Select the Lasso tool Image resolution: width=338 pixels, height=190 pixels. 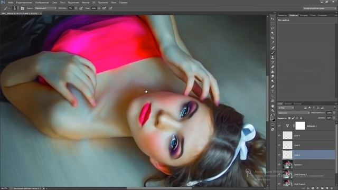click(273, 28)
